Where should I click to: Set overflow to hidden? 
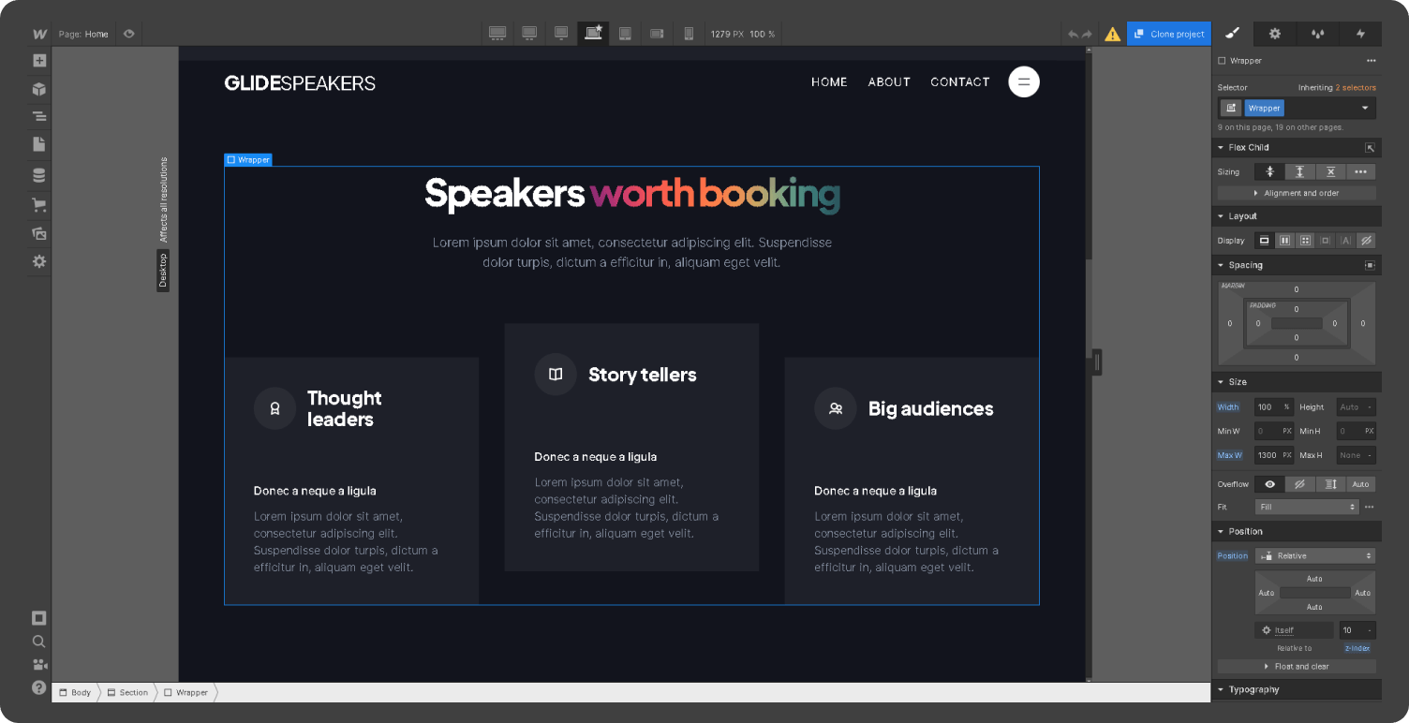coord(1300,484)
